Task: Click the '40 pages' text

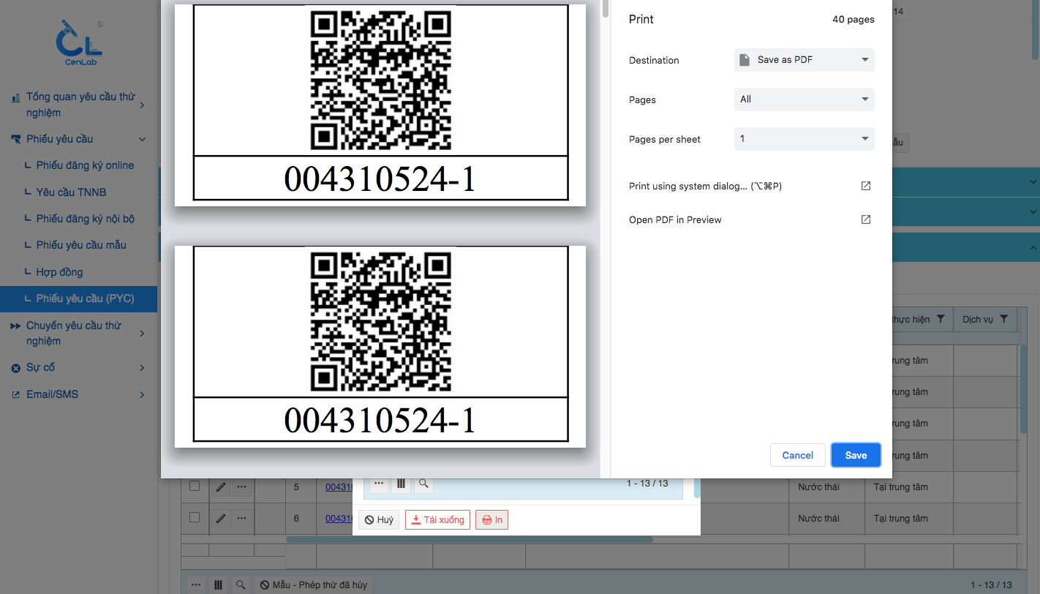Action: click(x=854, y=20)
